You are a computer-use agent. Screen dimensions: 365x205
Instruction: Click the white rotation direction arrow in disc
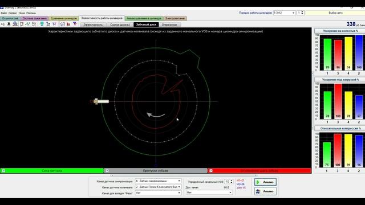156,115
